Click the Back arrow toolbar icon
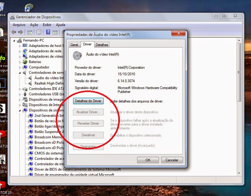The image size is (251, 196). click(14, 32)
